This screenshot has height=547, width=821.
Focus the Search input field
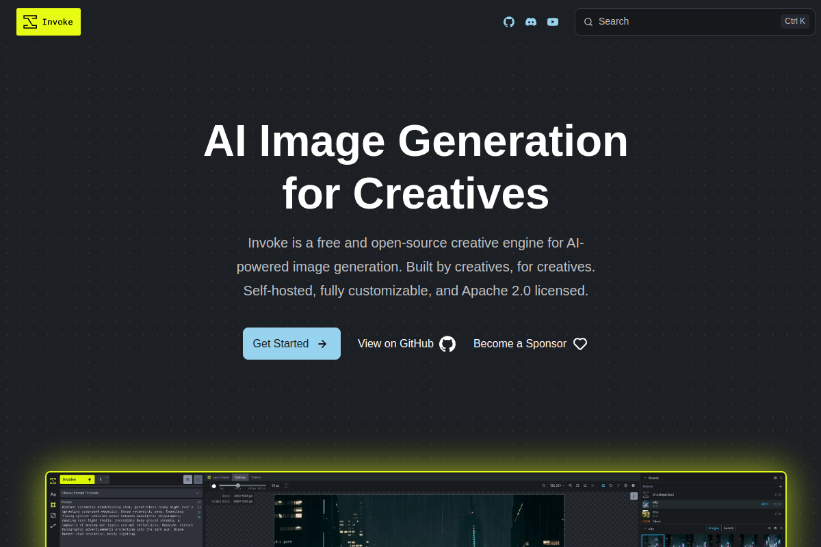pyautogui.click(x=695, y=22)
